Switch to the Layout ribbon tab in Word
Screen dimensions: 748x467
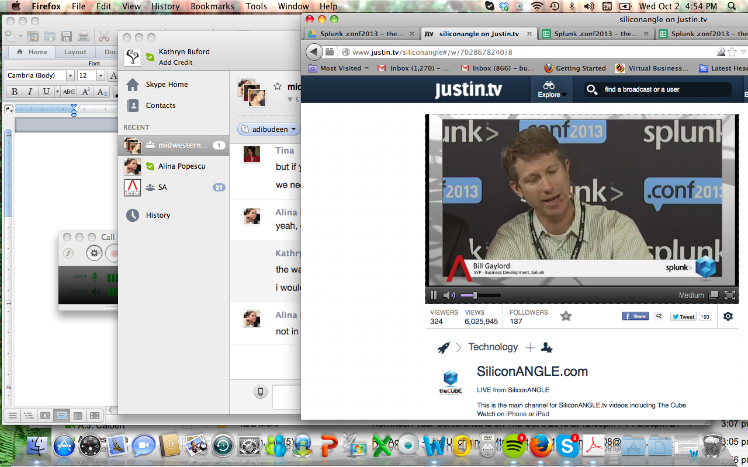[75, 52]
